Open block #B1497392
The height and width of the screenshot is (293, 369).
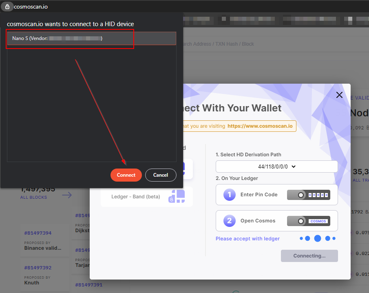38,268
